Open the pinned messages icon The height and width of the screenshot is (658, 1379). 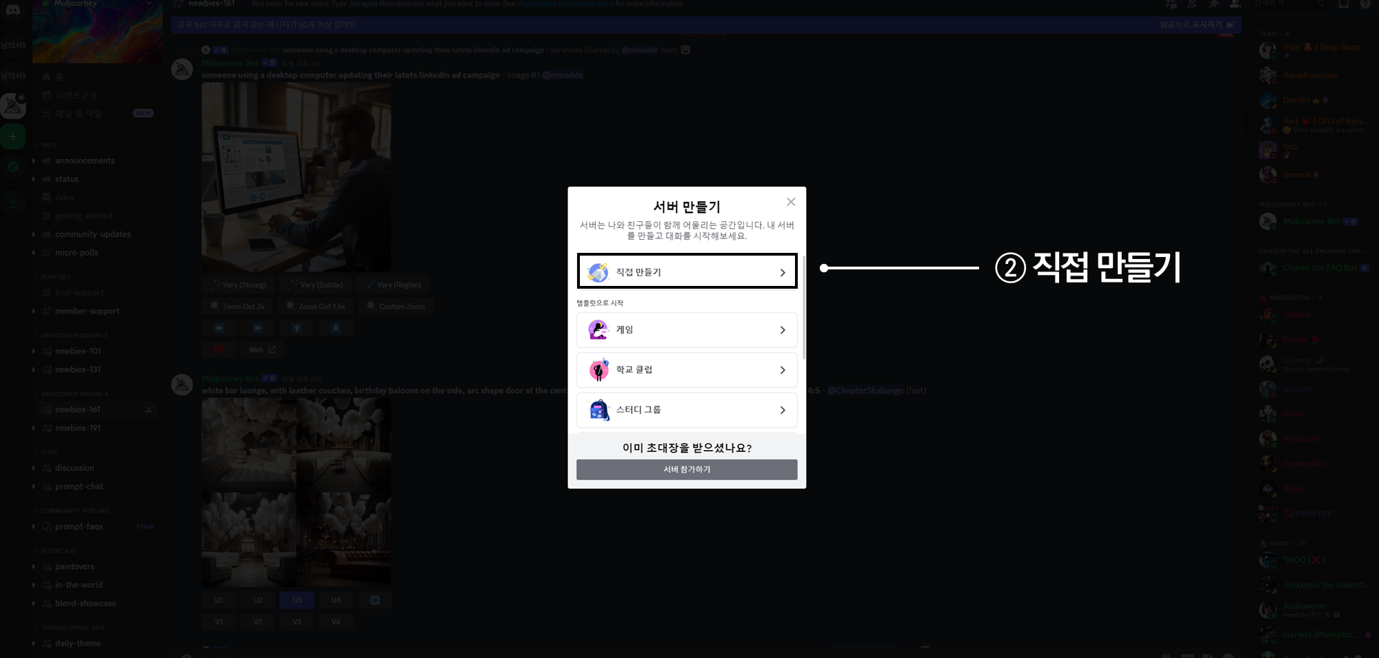[x=1214, y=4]
